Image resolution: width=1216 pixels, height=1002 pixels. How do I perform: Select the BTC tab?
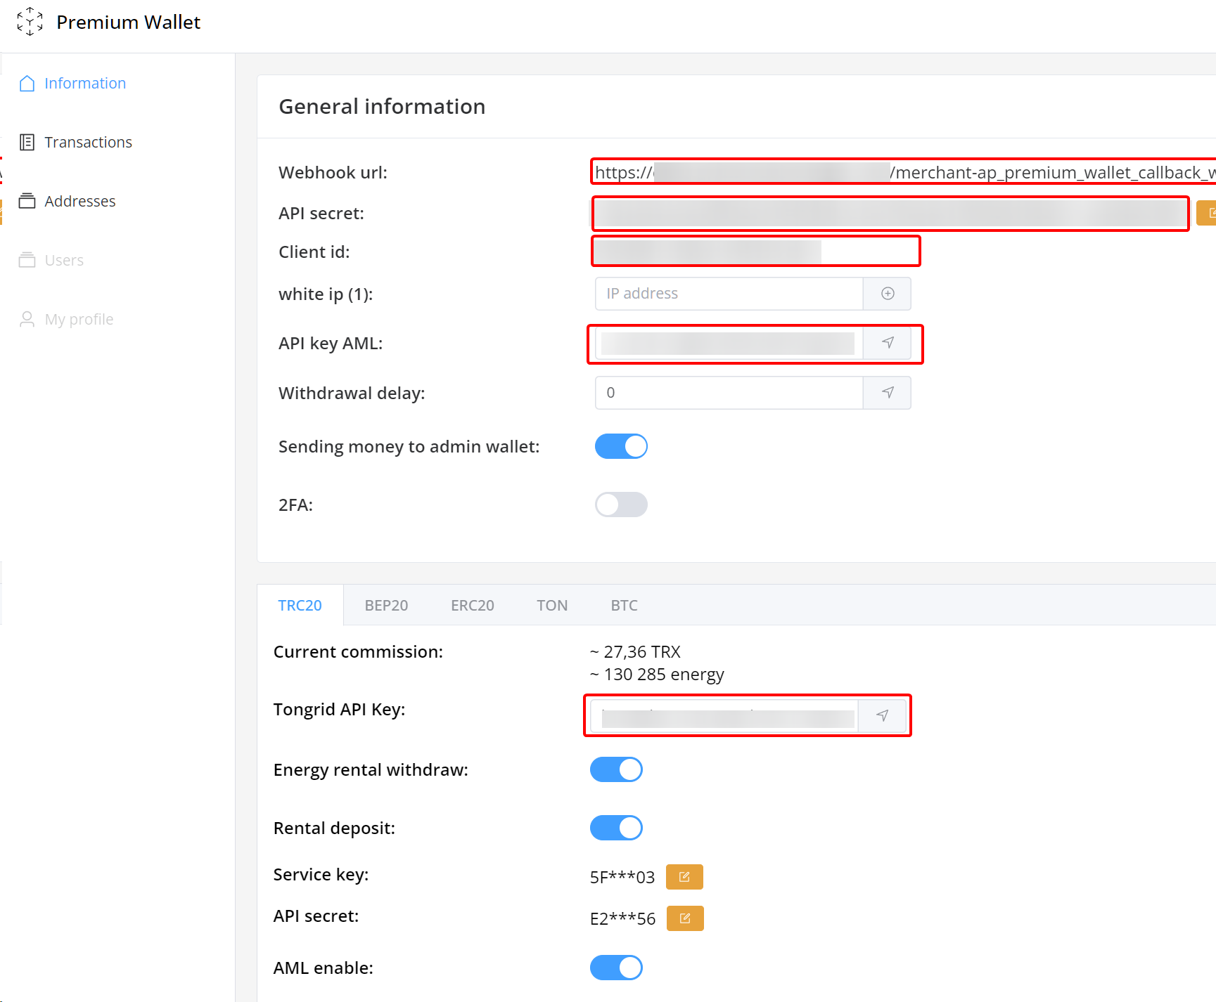624,605
